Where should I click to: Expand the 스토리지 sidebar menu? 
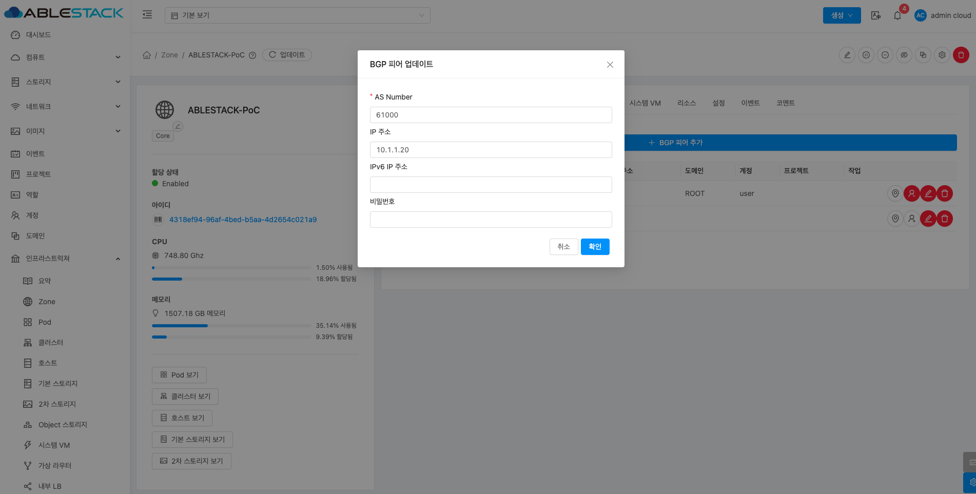point(65,82)
